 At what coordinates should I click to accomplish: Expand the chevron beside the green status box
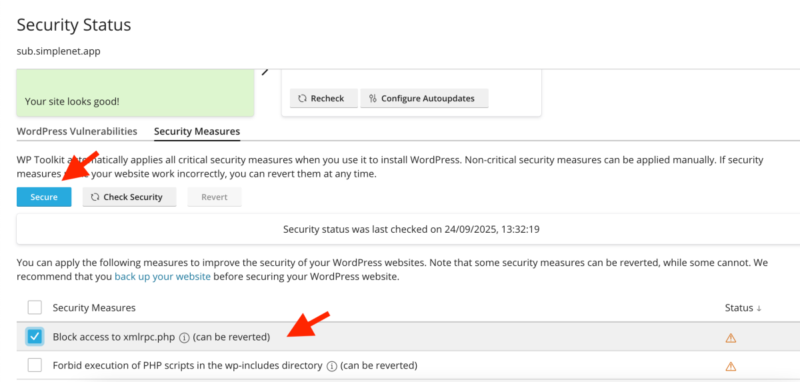[265, 71]
